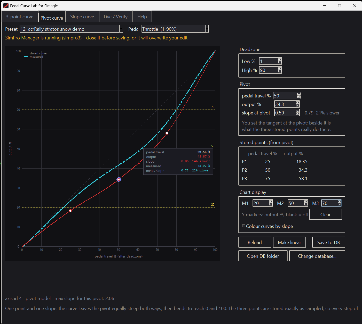The height and width of the screenshot is (324, 362).
Task: Increase M1 marker with up arrow
Action: pyautogui.click(x=271, y=202)
